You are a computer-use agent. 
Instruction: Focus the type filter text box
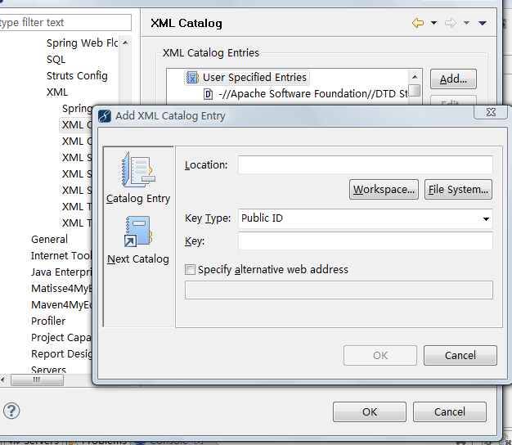click(65, 23)
